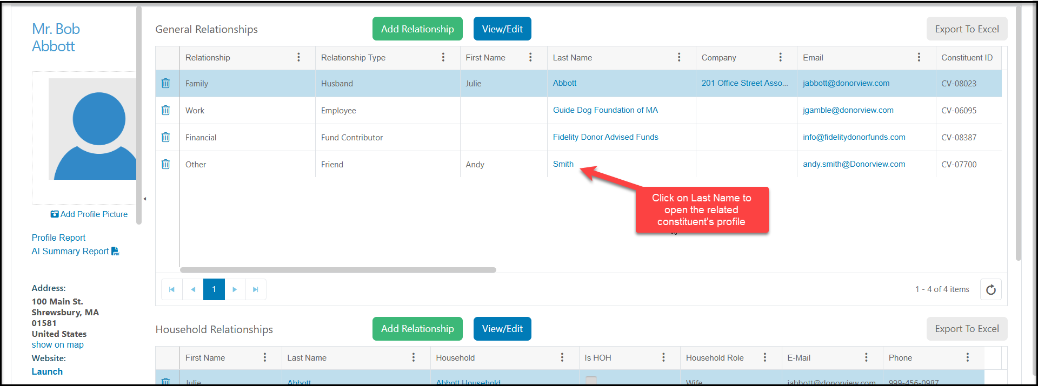Screen dimensions: 1038x386
Task: Collapse the left profile panel arrow
Action: 144,199
